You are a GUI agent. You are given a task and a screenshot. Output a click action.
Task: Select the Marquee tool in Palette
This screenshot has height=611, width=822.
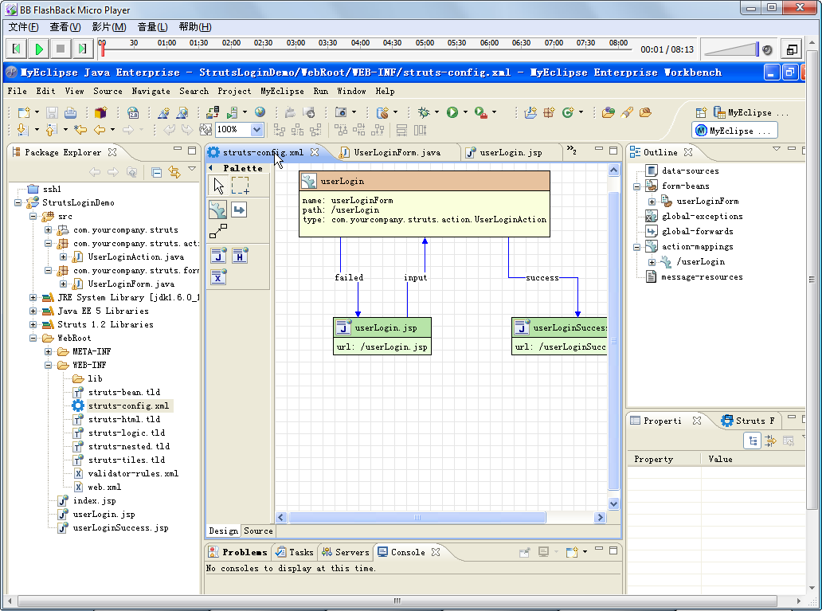240,185
